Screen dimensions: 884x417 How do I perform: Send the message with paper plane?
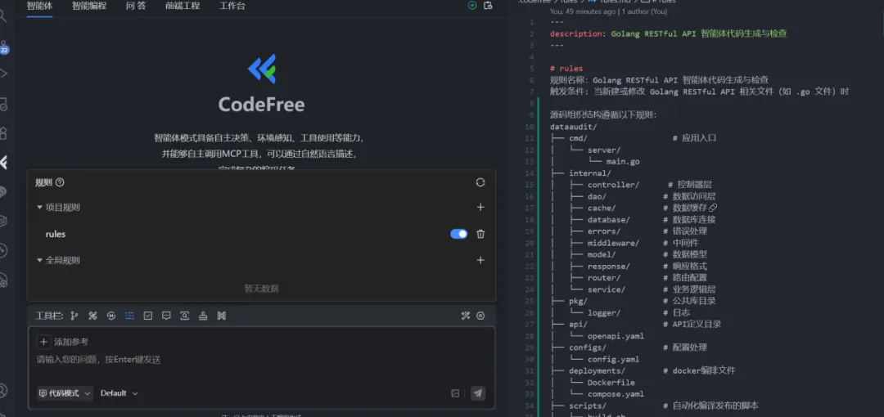click(478, 393)
